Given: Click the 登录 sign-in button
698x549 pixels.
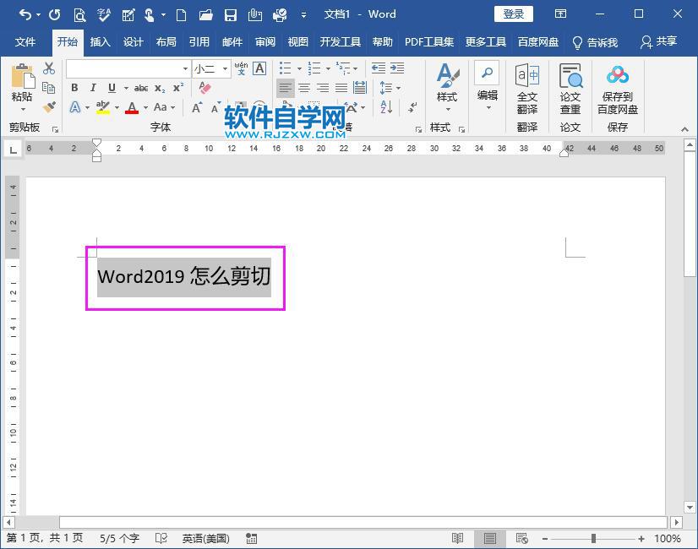Looking at the screenshot, I should coord(512,14).
